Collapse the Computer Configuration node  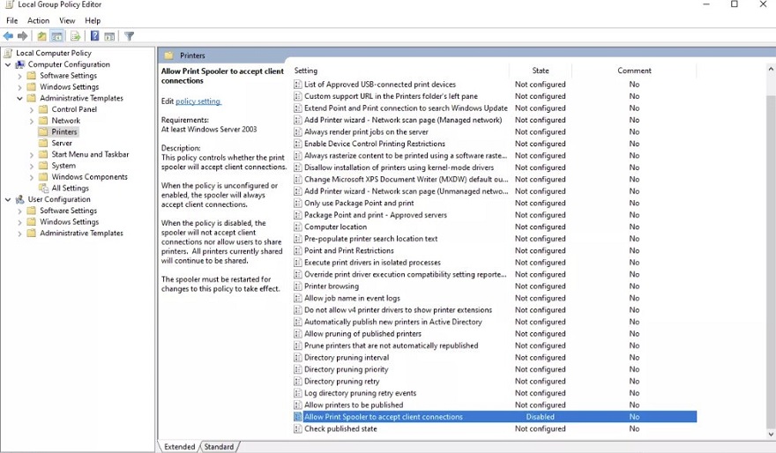pyautogui.click(x=8, y=64)
